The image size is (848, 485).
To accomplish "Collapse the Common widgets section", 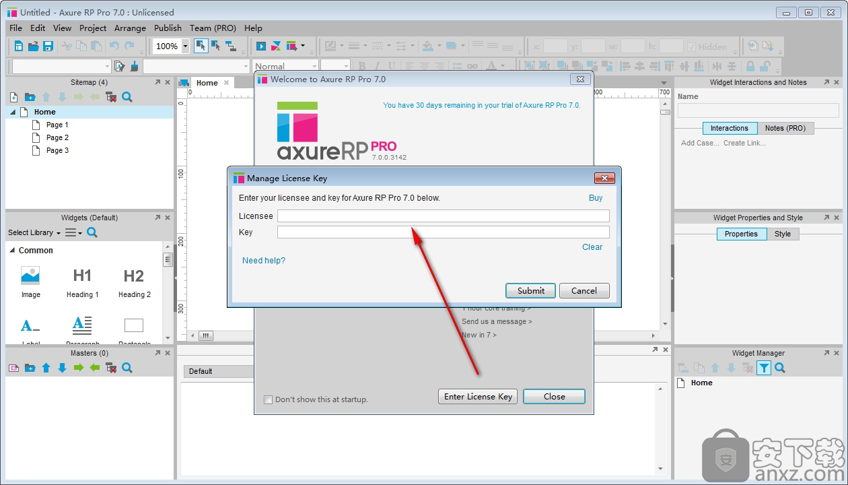I will pos(12,251).
